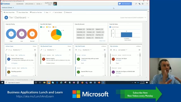The height and width of the screenshot is (102, 181).
Task: Select the Coho Win account tag
Action: tap(81, 32)
